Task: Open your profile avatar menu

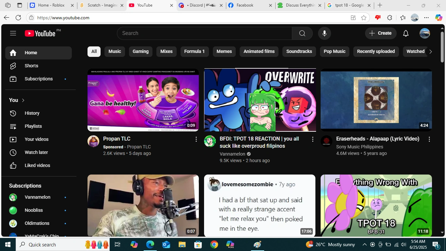Action: click(424, 33)
